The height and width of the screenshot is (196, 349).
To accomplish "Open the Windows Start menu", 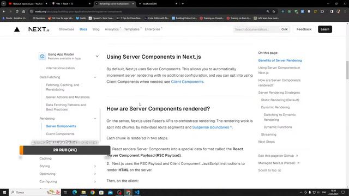I will (x=4, y=192).
